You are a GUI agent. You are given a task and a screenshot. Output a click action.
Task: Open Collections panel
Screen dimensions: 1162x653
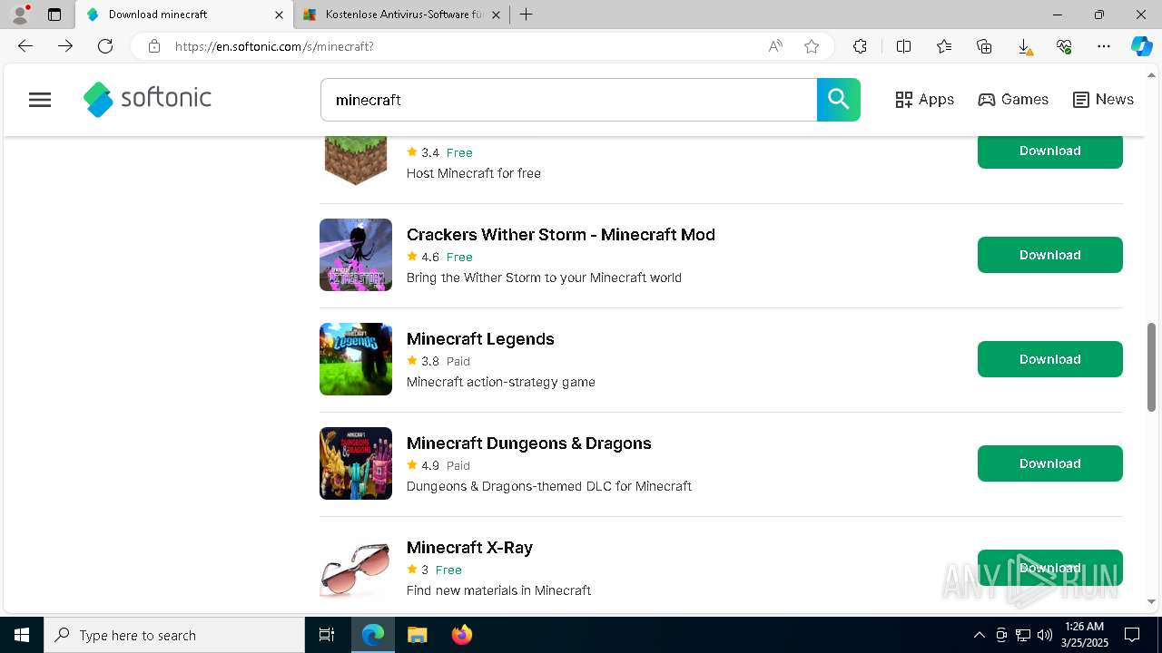pos(984,46)
